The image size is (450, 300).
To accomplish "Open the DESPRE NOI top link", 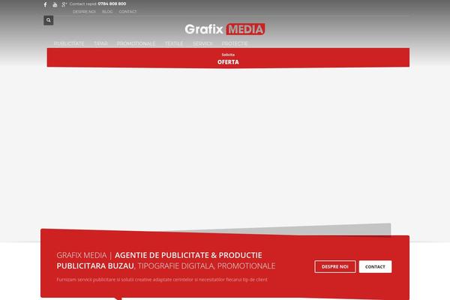I will [84, 12].
